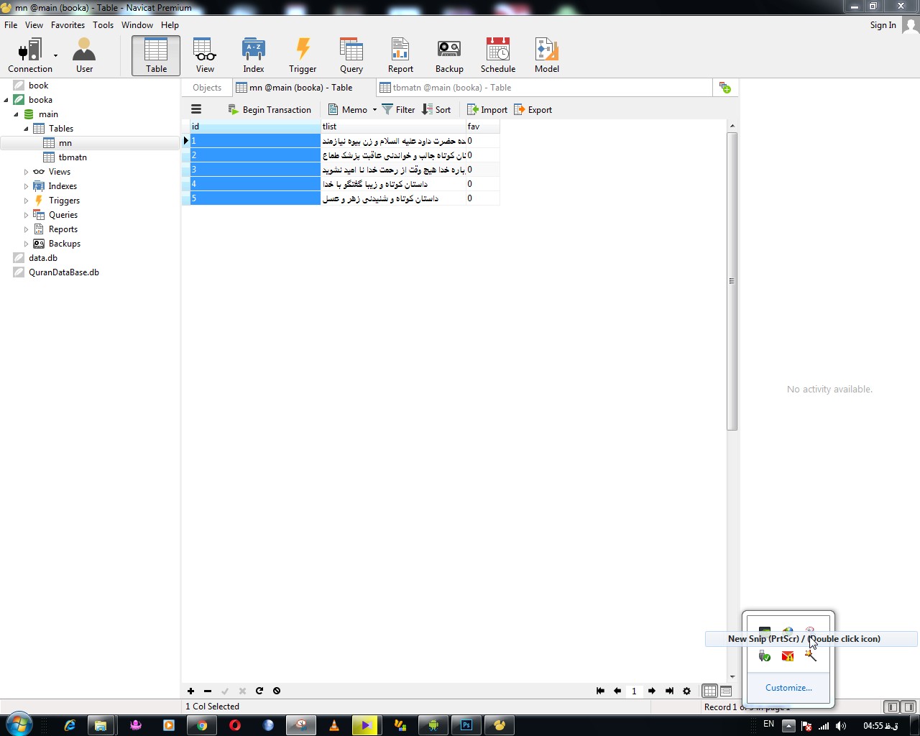Click the Report toolbar icon
Viewport: 920px width, 736px height.
(400, 56)
